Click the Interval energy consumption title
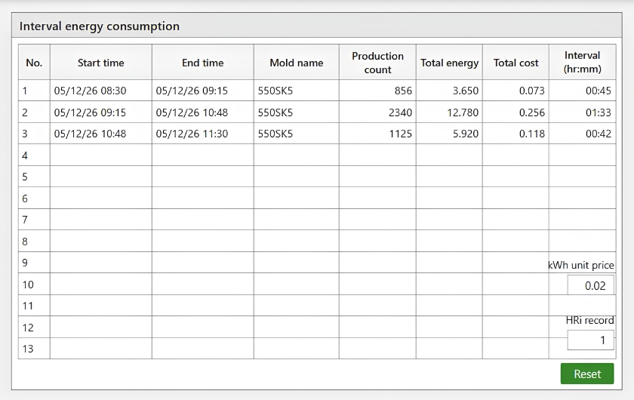This screenshot has height=400, width=634. pos(100,26)
